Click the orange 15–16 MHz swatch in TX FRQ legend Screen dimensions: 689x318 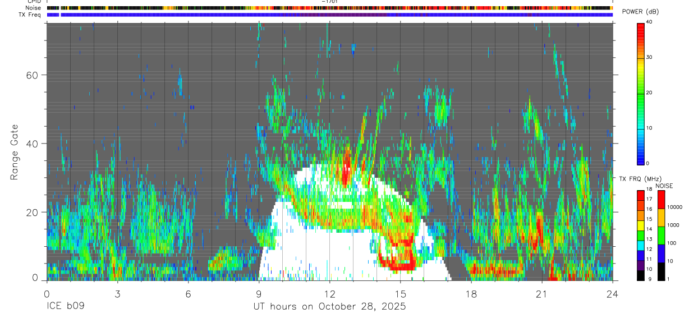pyautogui.click(x=641, y=215)
